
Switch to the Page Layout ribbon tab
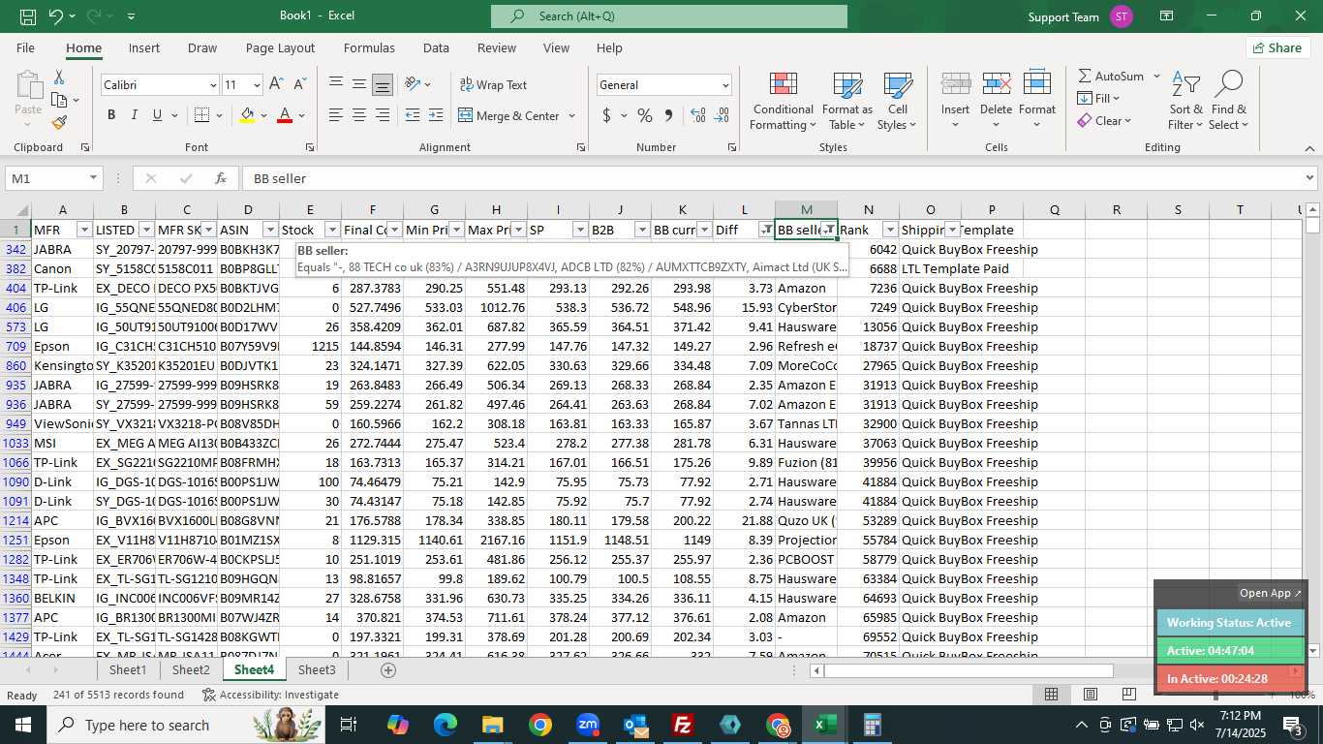pyautogui.click(x=280, y=47)
